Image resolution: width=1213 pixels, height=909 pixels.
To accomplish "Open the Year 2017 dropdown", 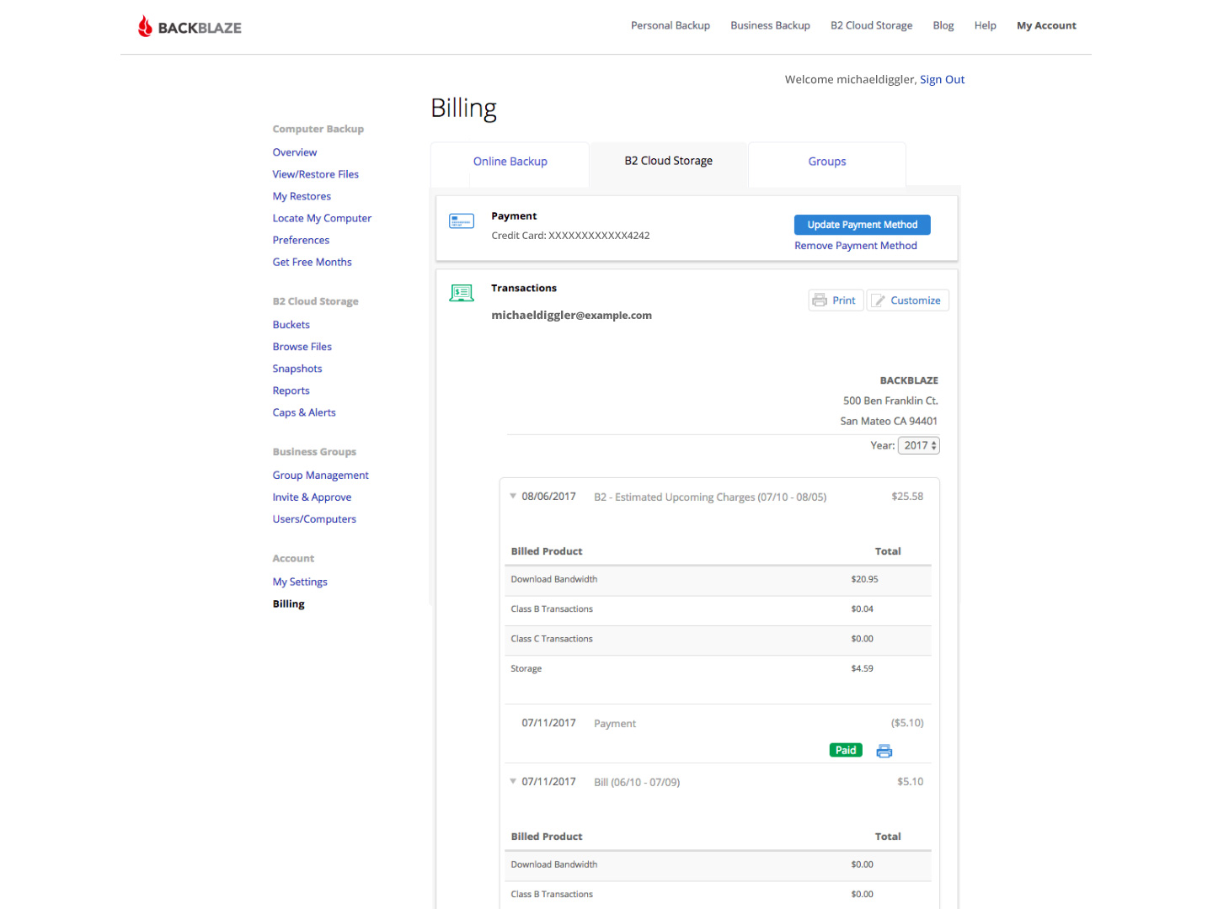I will (918, 445).
